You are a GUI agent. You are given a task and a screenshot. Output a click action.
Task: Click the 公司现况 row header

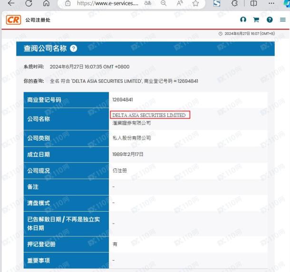coord(66,171)
